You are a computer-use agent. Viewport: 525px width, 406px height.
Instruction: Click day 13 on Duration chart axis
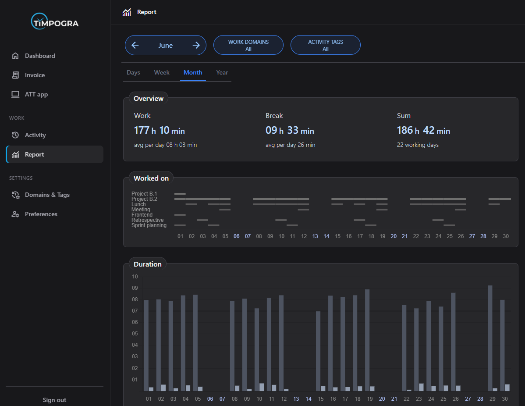296,399
